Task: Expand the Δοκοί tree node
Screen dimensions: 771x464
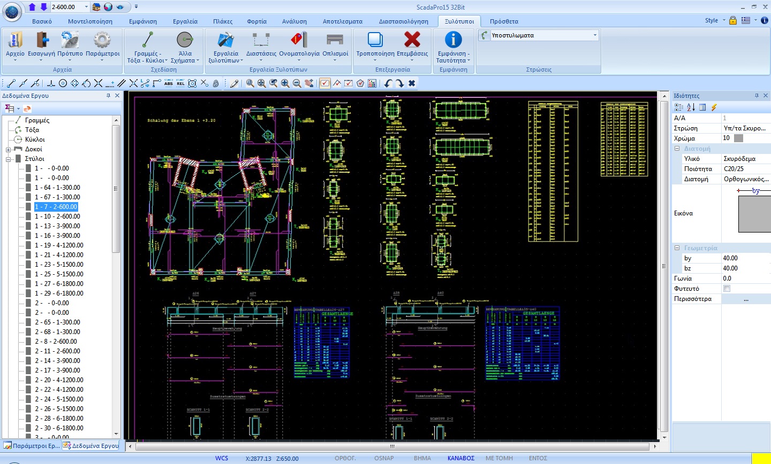Action: [x=9, y=150]
